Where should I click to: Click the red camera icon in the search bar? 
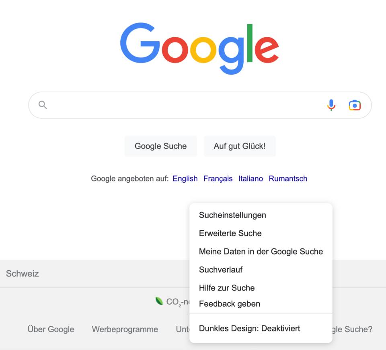click(x=355, y=104)
